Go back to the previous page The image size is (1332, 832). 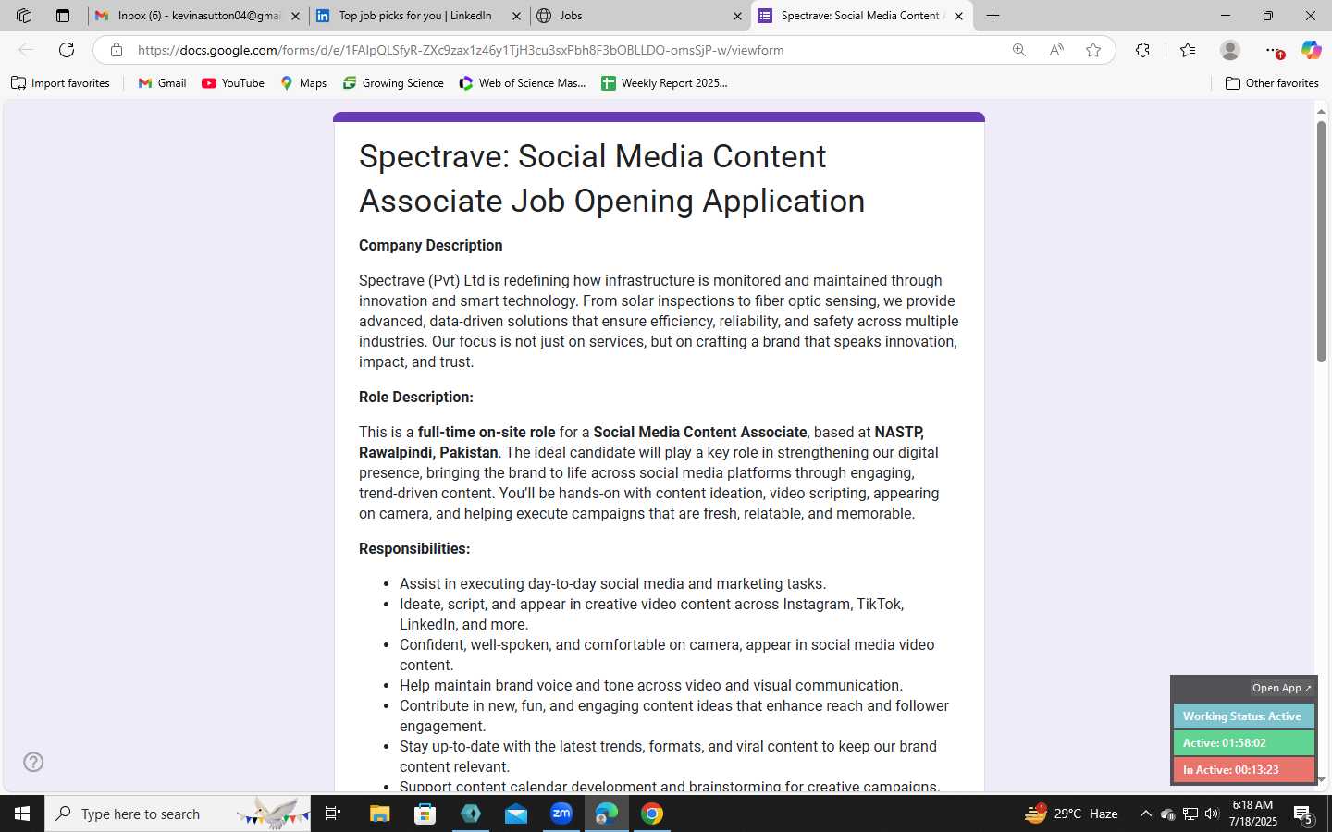[26, 50]
